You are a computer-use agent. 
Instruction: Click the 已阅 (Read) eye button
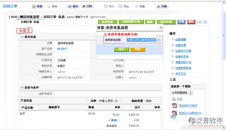87,6
